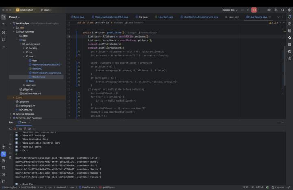Toggle soft-wrap in Run console gutter
The width and height of the screenshot is (293, 190).
coord(10,144)
